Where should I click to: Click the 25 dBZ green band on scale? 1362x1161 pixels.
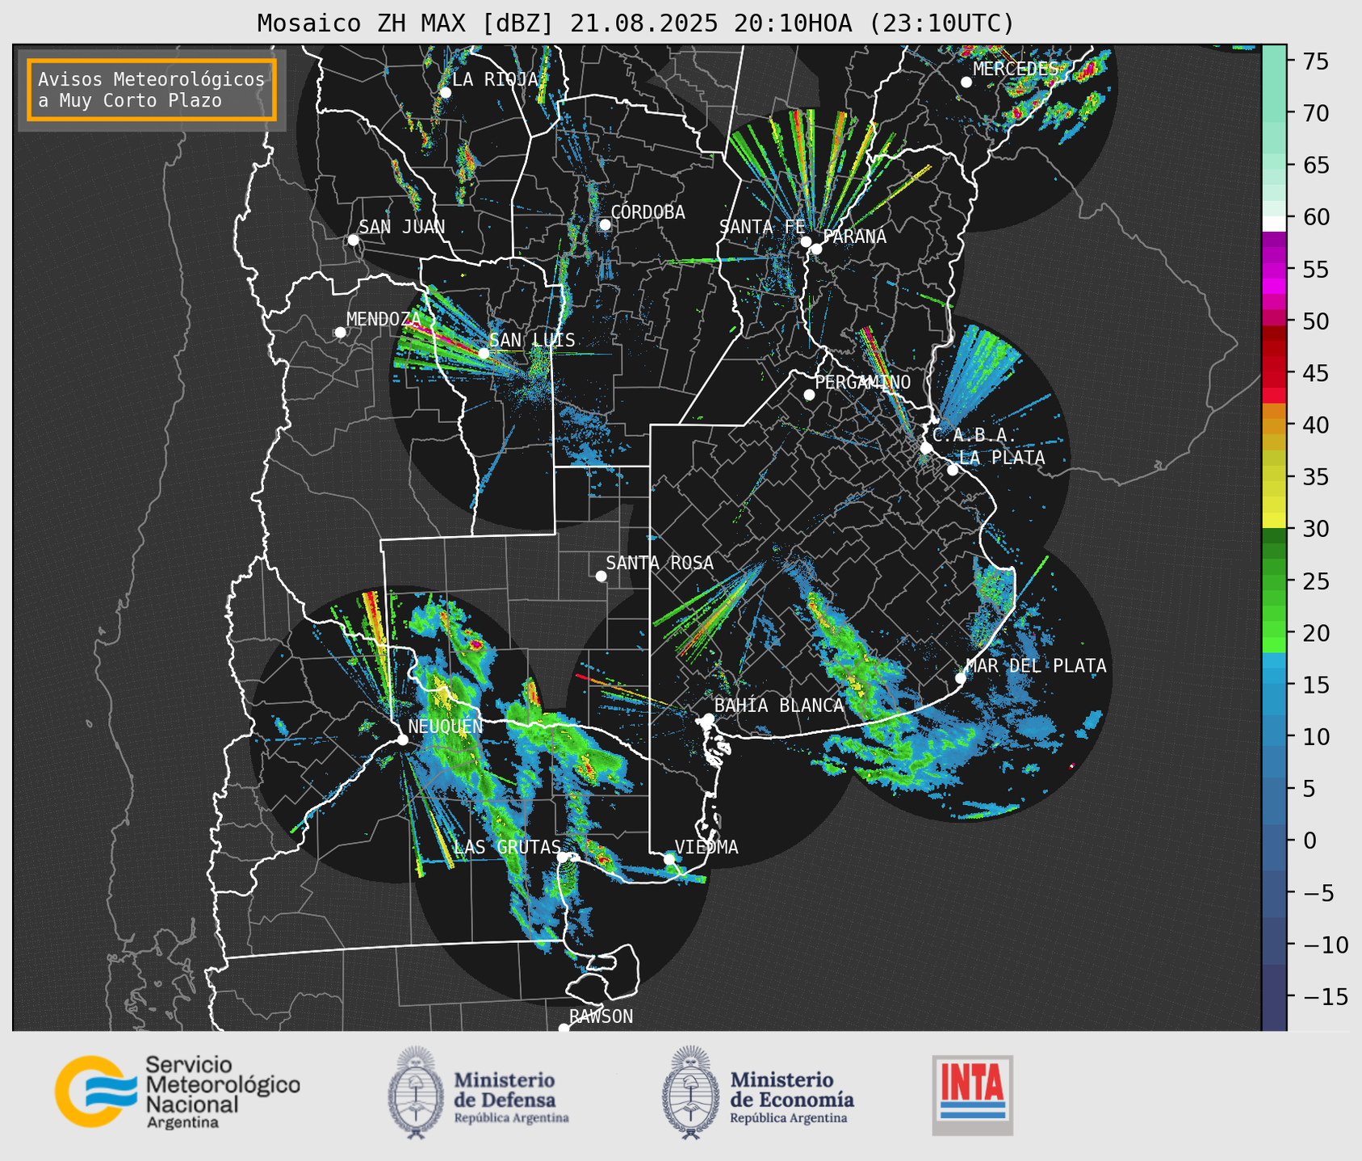pyautogui.click(x=1273, y=581)
